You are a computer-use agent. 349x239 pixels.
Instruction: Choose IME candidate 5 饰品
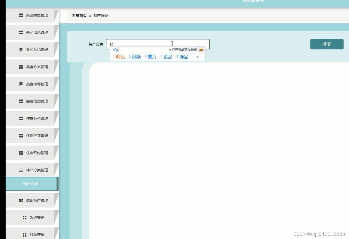point(182,57)
